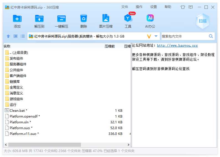The image size is (220, 157).
Task: Select the Platform.v11.suo file
Action: pyautogui.click(x=67, y=134)
